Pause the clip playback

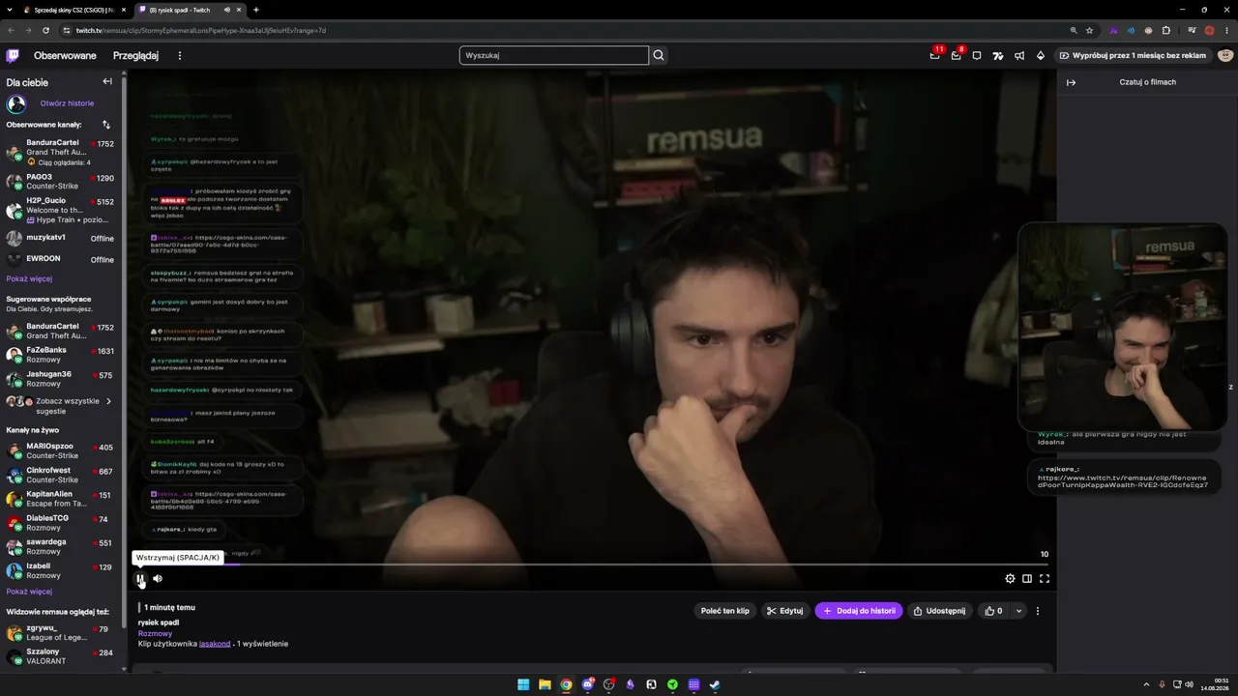[140, 579]
